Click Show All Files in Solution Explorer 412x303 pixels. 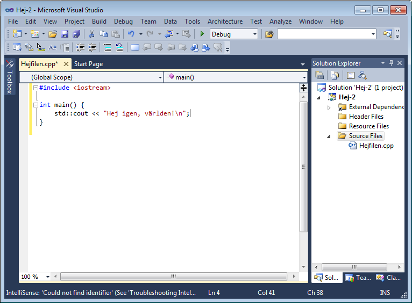click(x=335, y=75)
